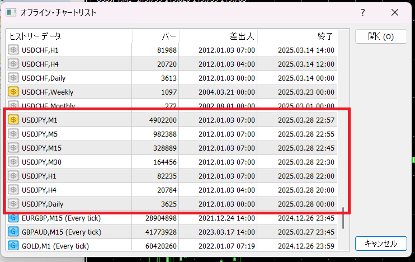Click the 開く (O) button
415x262 pixels.
click(381, 36)
